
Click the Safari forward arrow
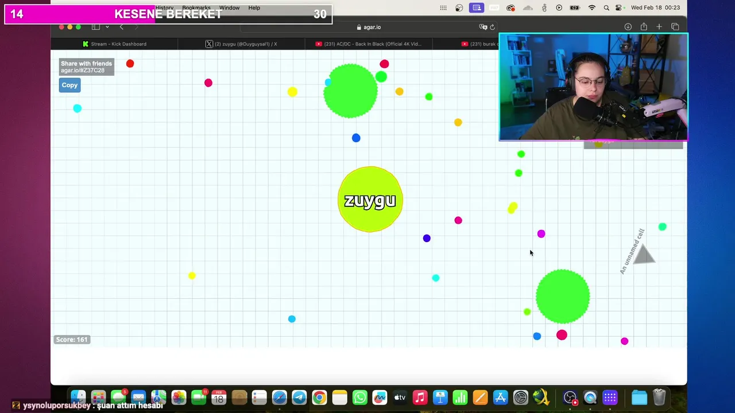[136, 27]
